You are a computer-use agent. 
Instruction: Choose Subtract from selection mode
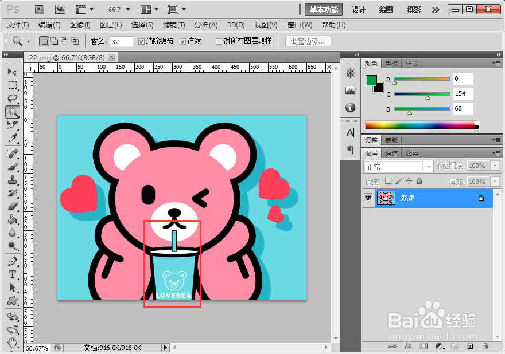64,41
